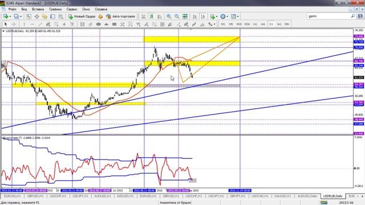Switch timeframe to M5
Screen dimensions: 365x205
click(231, 24)
